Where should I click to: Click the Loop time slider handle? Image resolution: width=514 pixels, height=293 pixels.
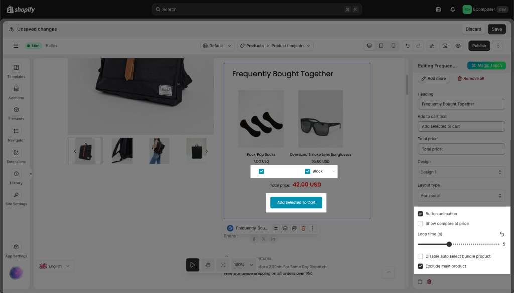coord(449,244)
